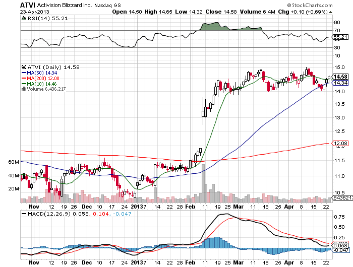Viewport: 353px width, 267px height.
Task: Click the green MA(10) legend line
Action: 24,84
